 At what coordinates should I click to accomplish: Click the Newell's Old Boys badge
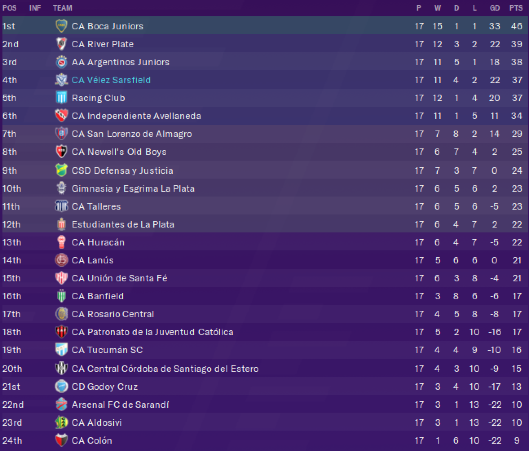pos(61,152)
